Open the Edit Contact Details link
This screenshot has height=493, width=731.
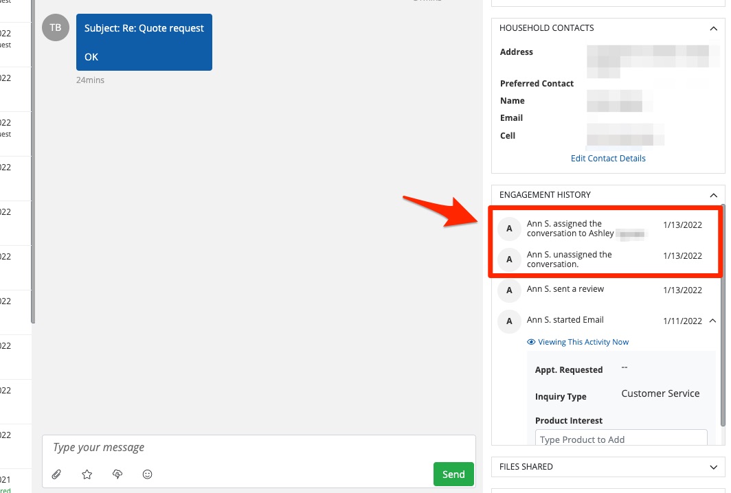point(608,158)
